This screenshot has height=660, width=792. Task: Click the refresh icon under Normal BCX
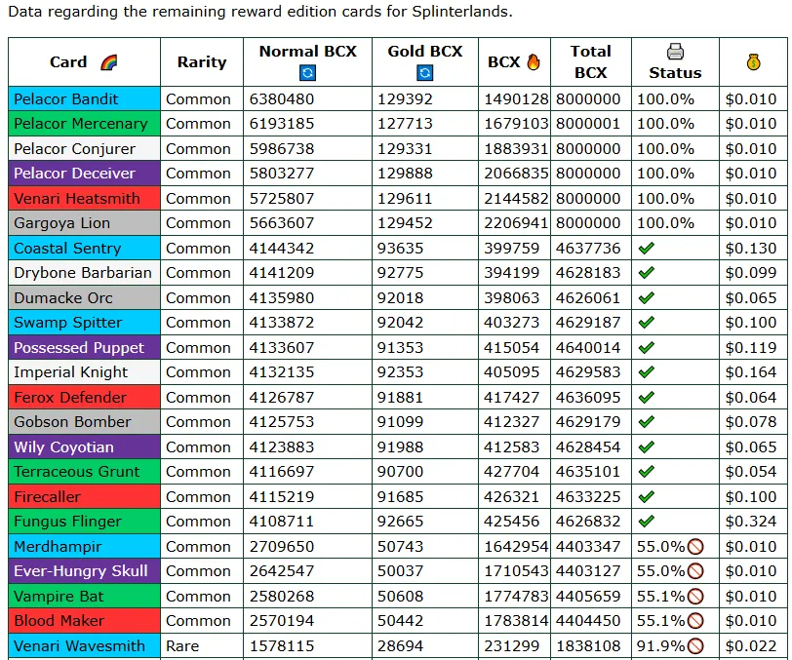click(307, 73)
